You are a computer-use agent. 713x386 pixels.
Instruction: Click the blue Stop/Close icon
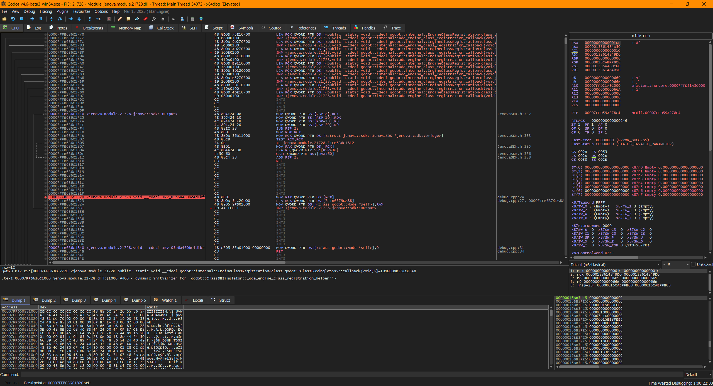[21, 19]
